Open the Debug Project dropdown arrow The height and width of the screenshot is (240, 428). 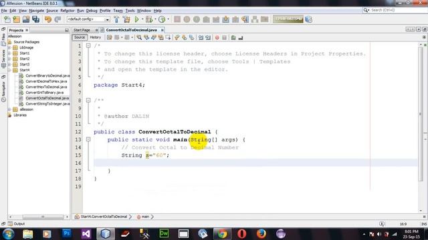pos(155,19)
